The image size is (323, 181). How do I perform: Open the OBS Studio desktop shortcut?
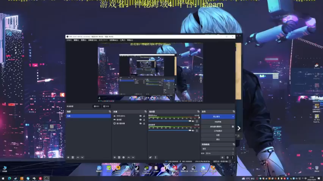point(194,169)
